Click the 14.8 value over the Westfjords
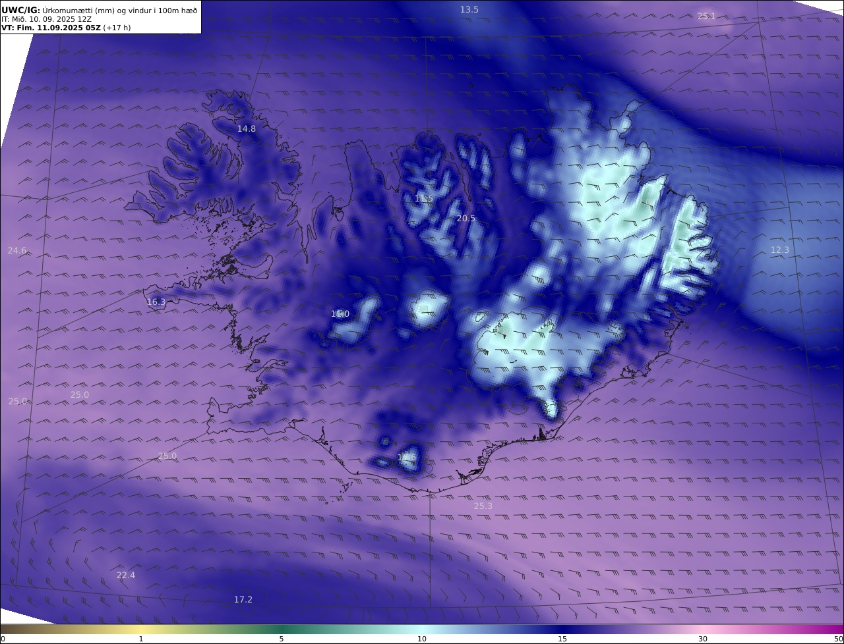Screen dimensions: 844x644 click(x=247, y=128)
